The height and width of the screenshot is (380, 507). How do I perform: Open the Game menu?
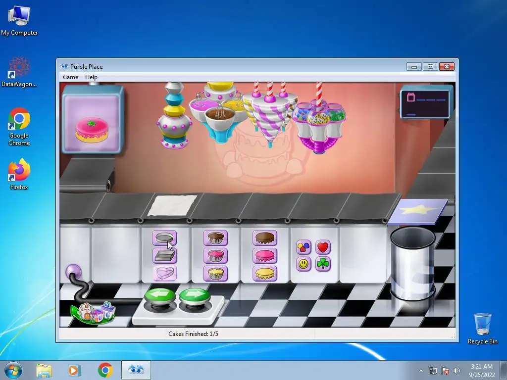[x=70, y=77]
